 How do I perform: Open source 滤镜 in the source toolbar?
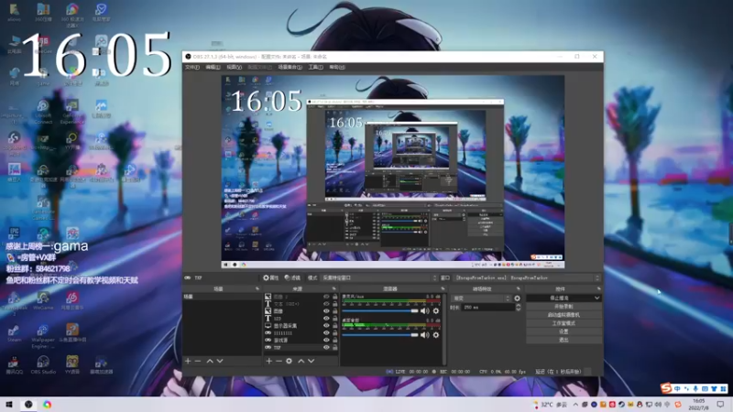click(x=292, y=278)
